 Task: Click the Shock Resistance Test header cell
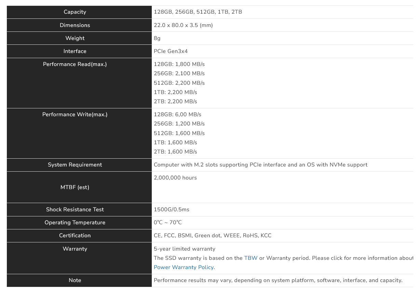click(x=75, y=210)
